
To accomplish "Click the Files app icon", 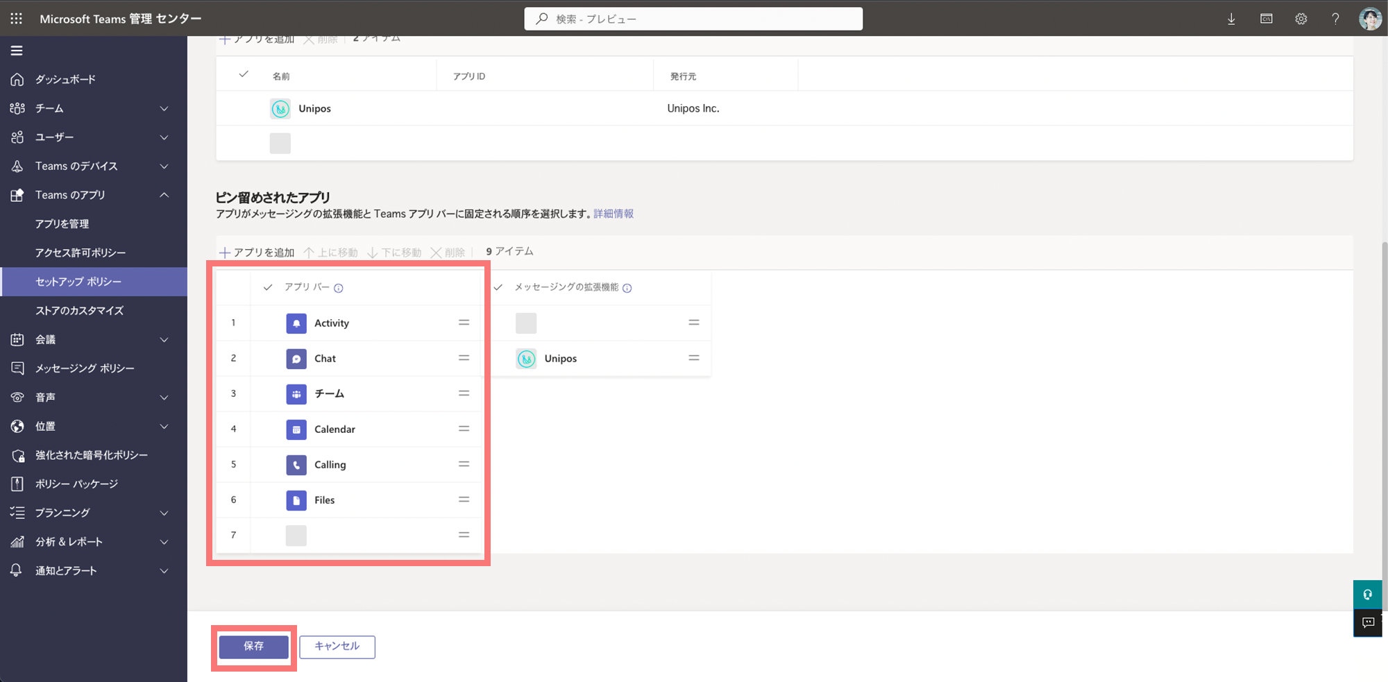I will click(x=296, y=500).
